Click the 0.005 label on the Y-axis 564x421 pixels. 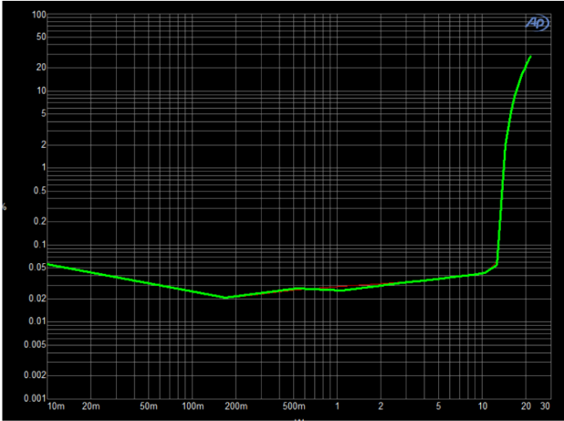(34, 344)
